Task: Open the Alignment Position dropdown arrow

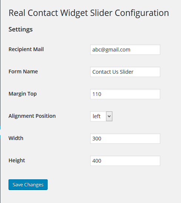Action: [109, 116]
